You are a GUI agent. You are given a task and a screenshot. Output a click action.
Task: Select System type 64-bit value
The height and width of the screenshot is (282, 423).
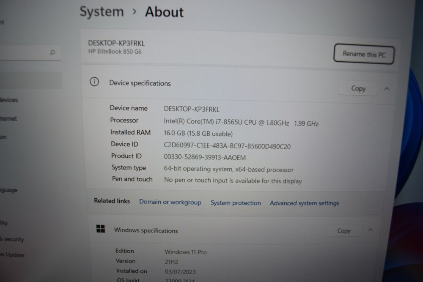228,169
